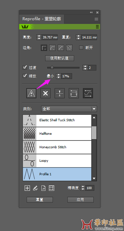Click the 最小 field showing 17%
Screen dimensions: 124x231
67,76
